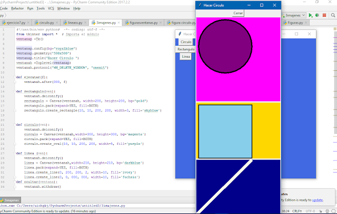
Task: Open the Window menu
Action: (63, 8)
